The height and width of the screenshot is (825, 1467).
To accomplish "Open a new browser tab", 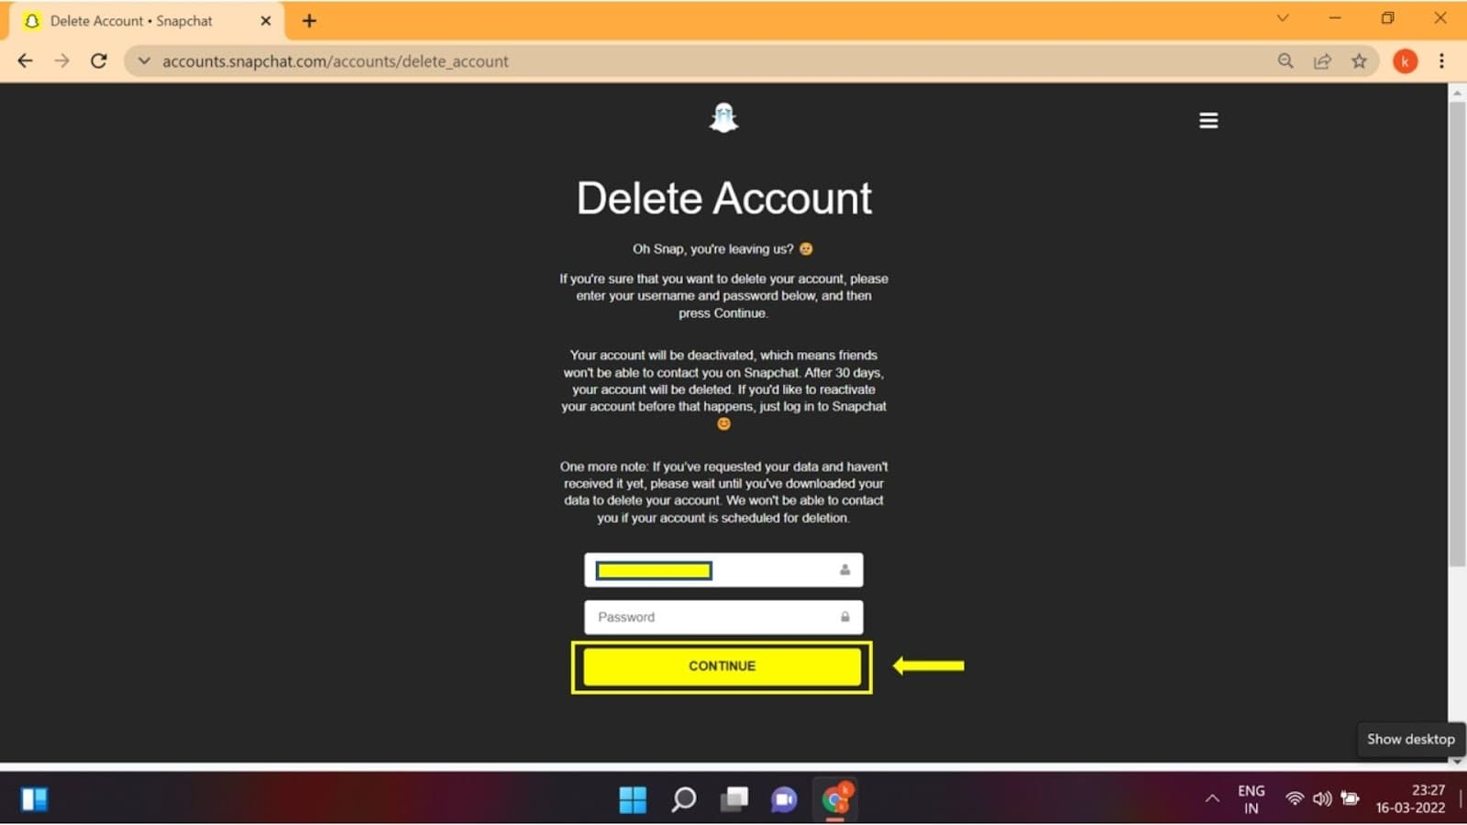I will click(x=309, y=21).
